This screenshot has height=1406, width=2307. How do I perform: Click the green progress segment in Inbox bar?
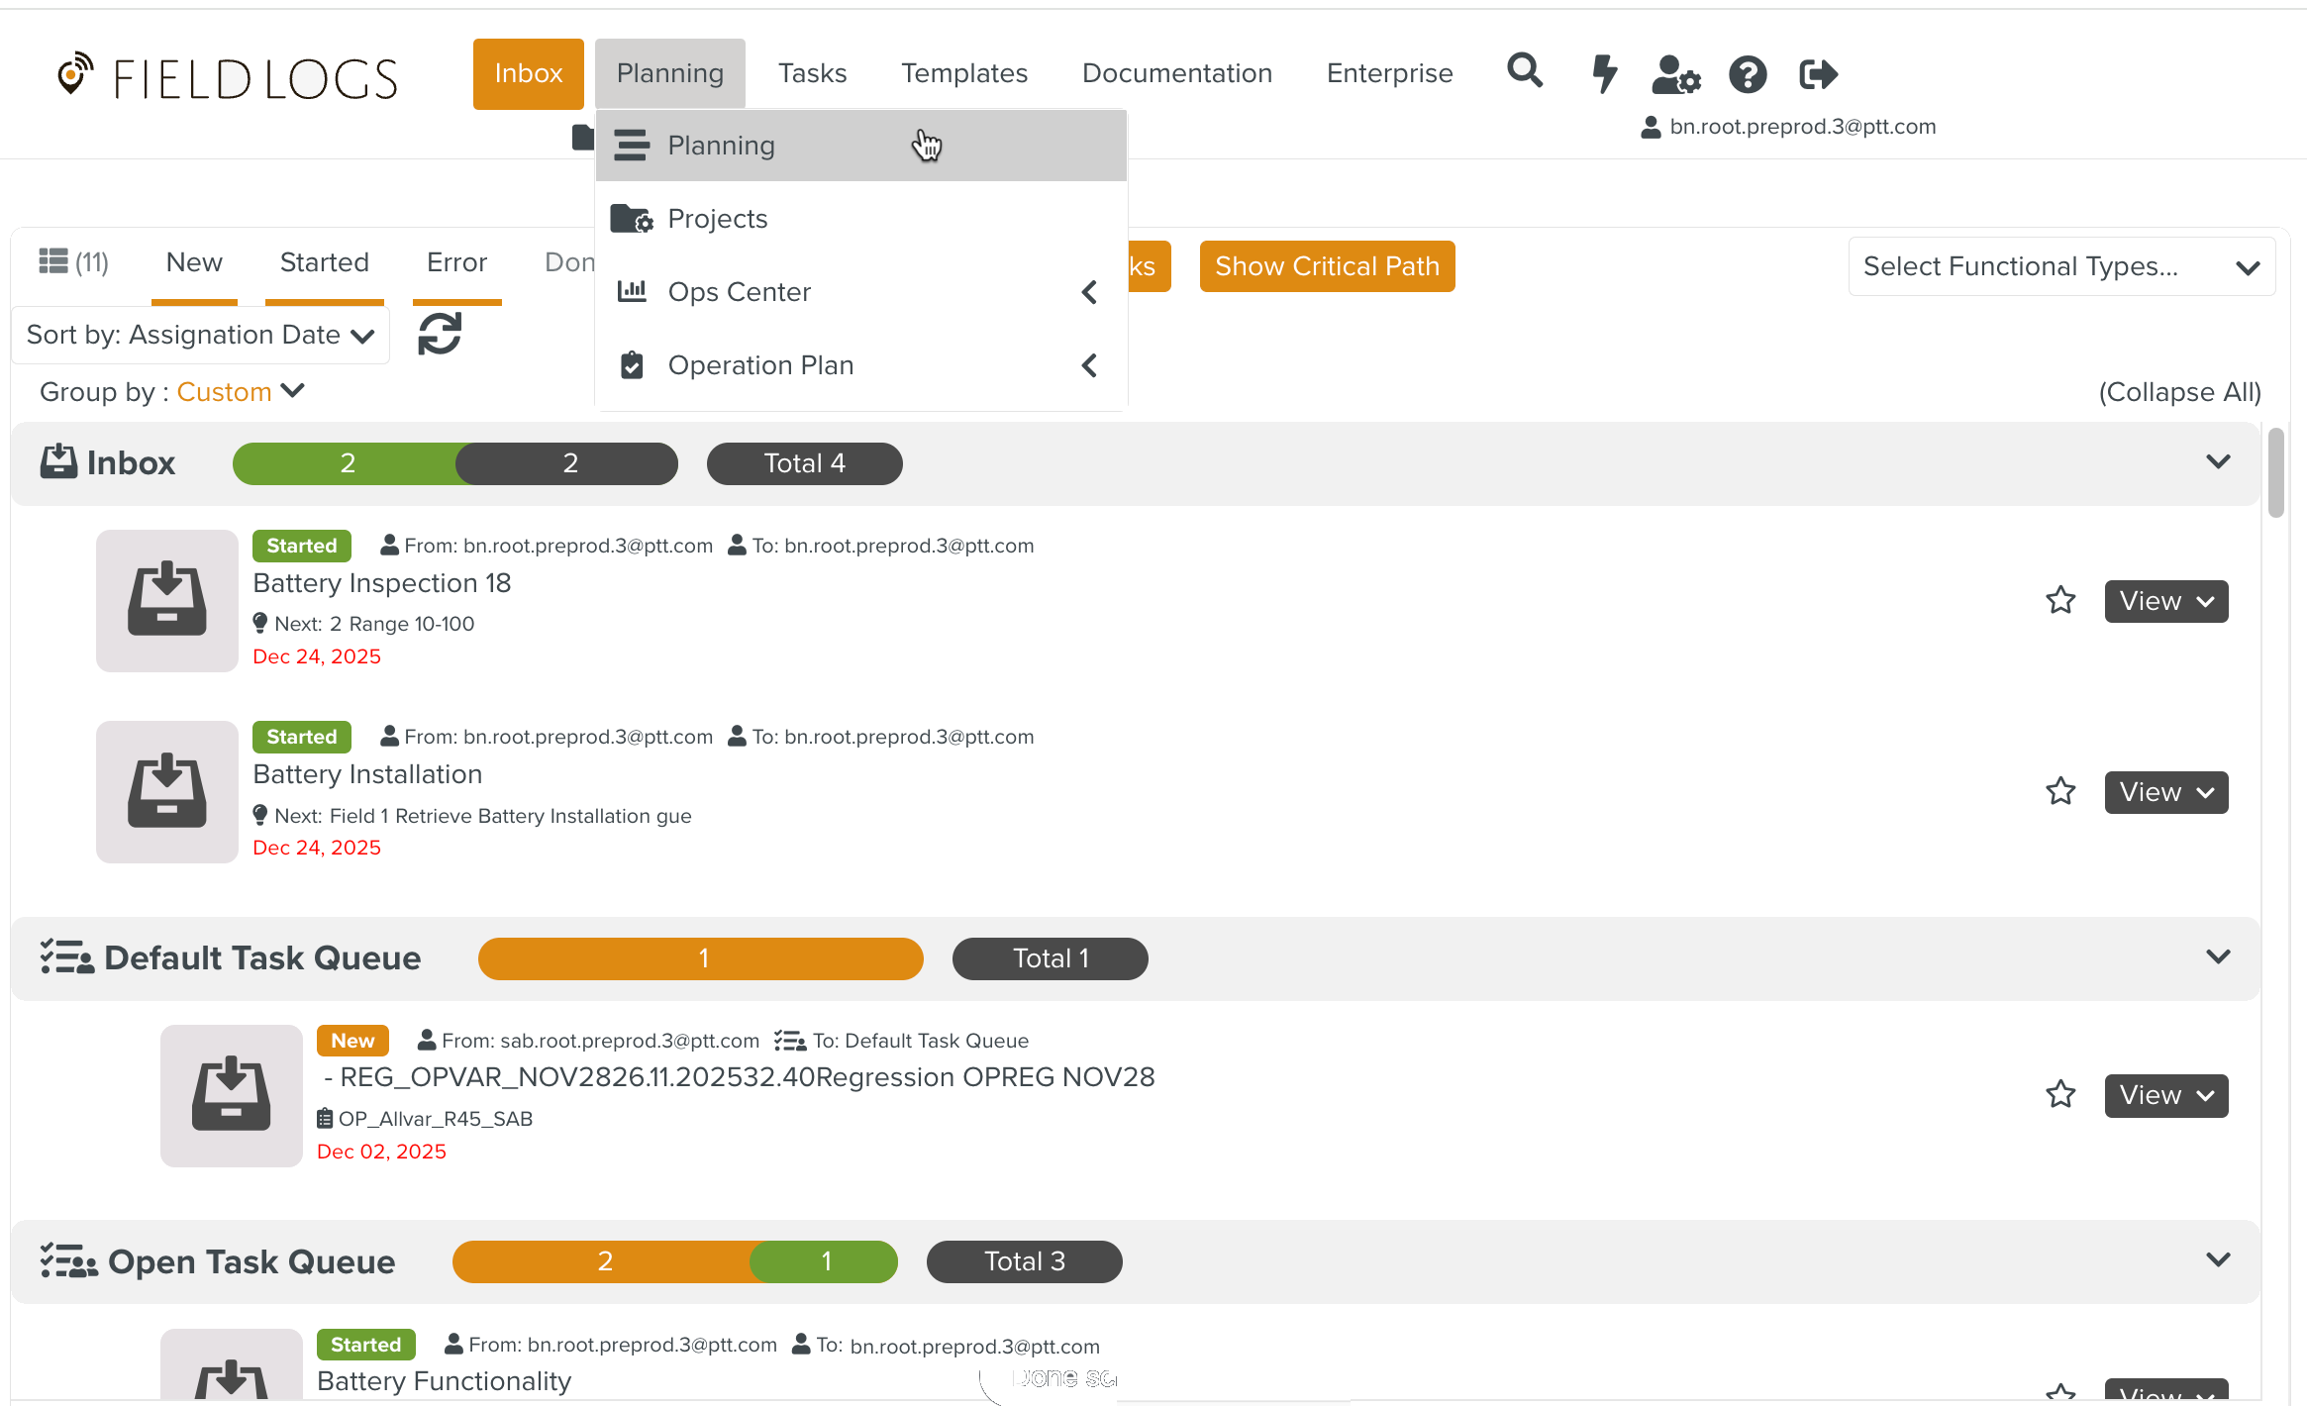point(347,463)
